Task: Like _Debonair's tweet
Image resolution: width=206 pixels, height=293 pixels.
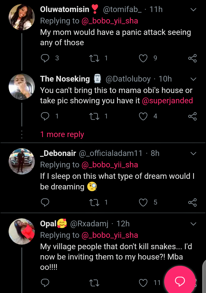Action: coord(143,203)
